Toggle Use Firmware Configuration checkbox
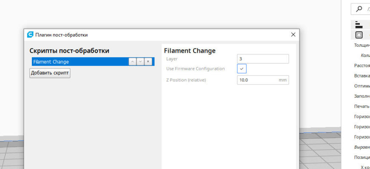 [x=242, y=69]
